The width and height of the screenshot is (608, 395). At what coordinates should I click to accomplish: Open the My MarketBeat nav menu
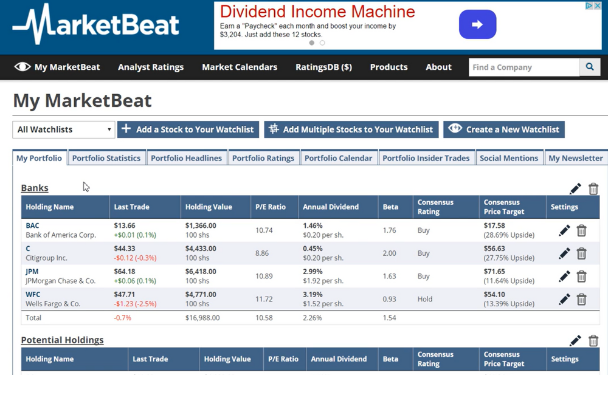click(57, 67)
